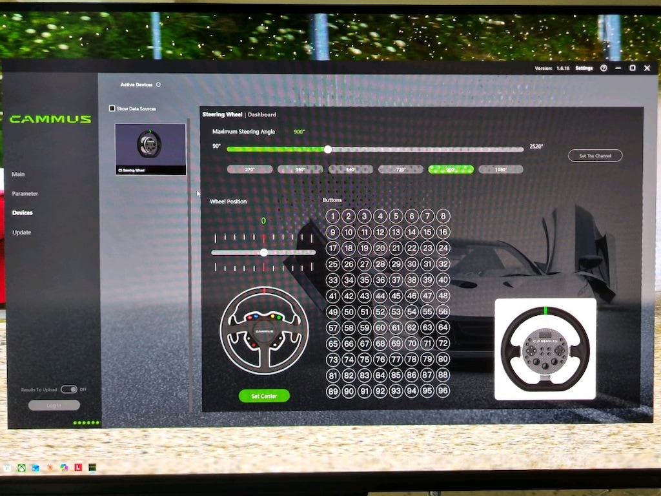This screenshot has width=661, height=496.
Task: Click button indicator number 57
Action: click(332, 327)
